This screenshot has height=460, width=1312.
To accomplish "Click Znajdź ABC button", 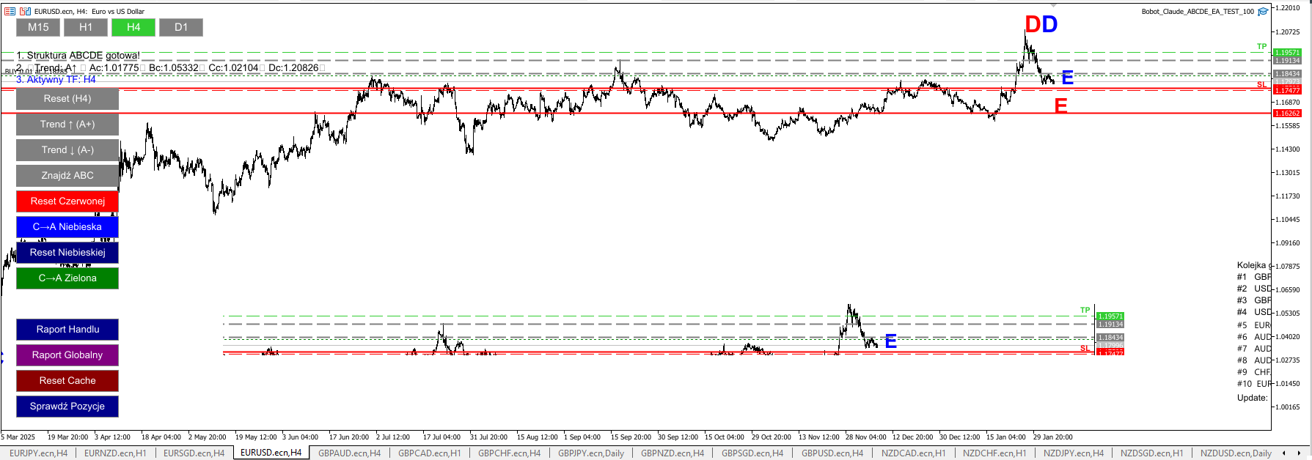I will [67, 176].
